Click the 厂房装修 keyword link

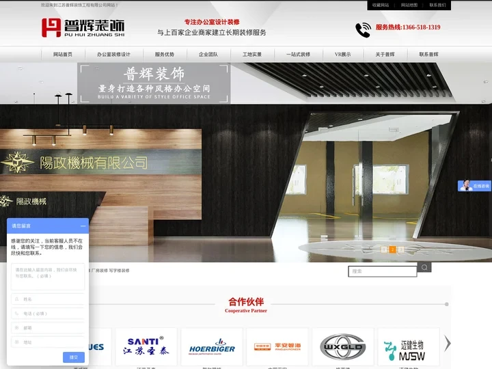(100, 271)
